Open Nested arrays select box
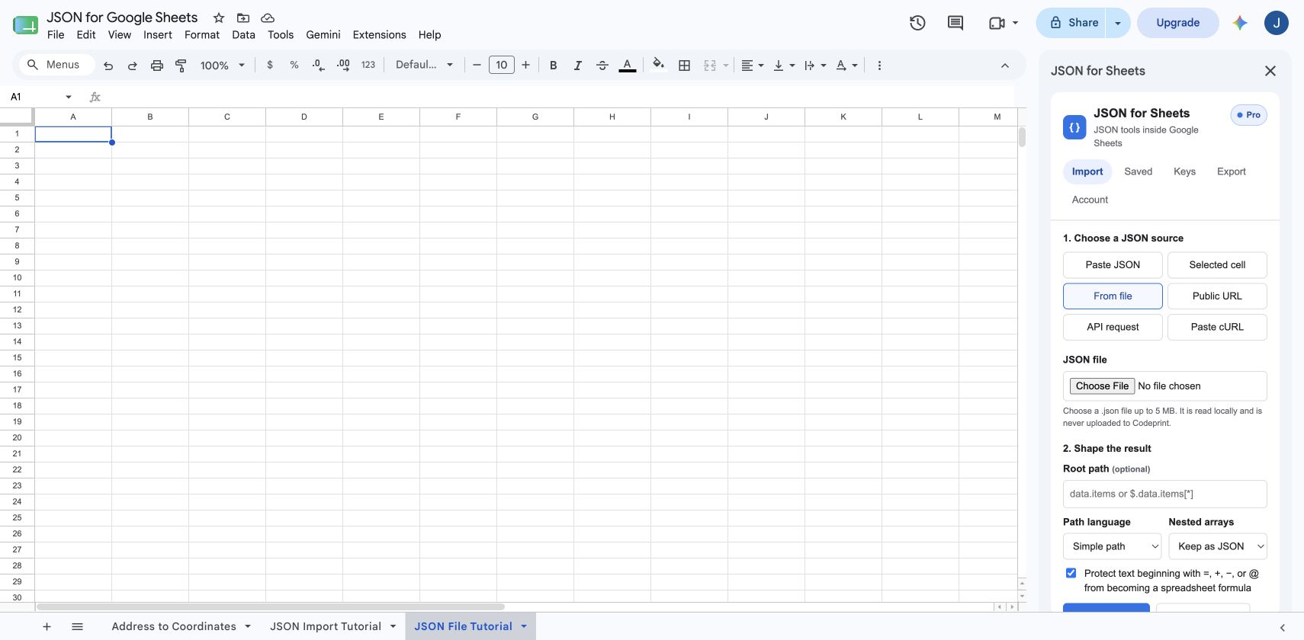This screenshot has height=640, width=1304. [x=1218, y=546]
